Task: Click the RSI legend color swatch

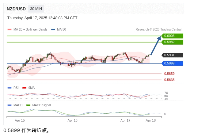Action: pos(9,88)
